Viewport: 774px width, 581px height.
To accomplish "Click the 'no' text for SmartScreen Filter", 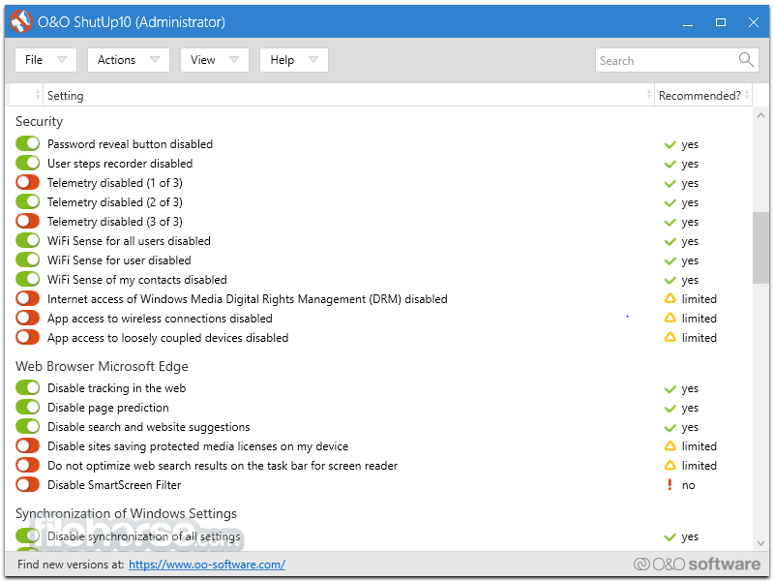I will (x=688, y=485).
